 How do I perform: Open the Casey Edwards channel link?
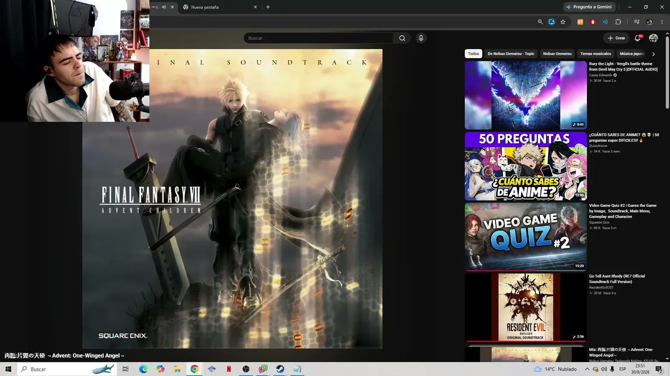click(601, 75)
